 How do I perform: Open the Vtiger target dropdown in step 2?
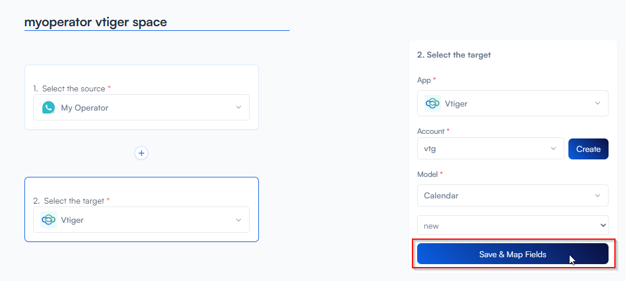point(141,220)
